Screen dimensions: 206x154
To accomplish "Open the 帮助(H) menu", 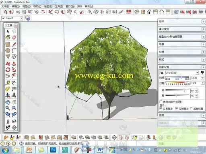I will [89, 6].
